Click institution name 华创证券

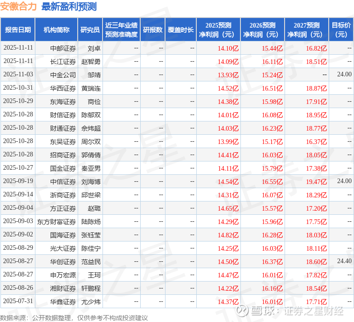[63, 261]
